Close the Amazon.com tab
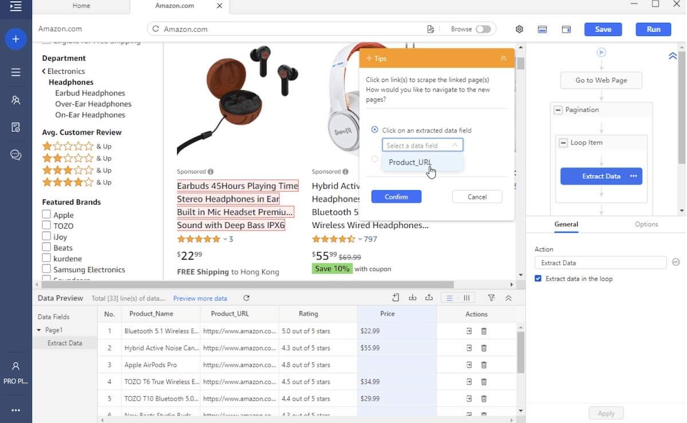Screen dimensions: 687x423 219,6
